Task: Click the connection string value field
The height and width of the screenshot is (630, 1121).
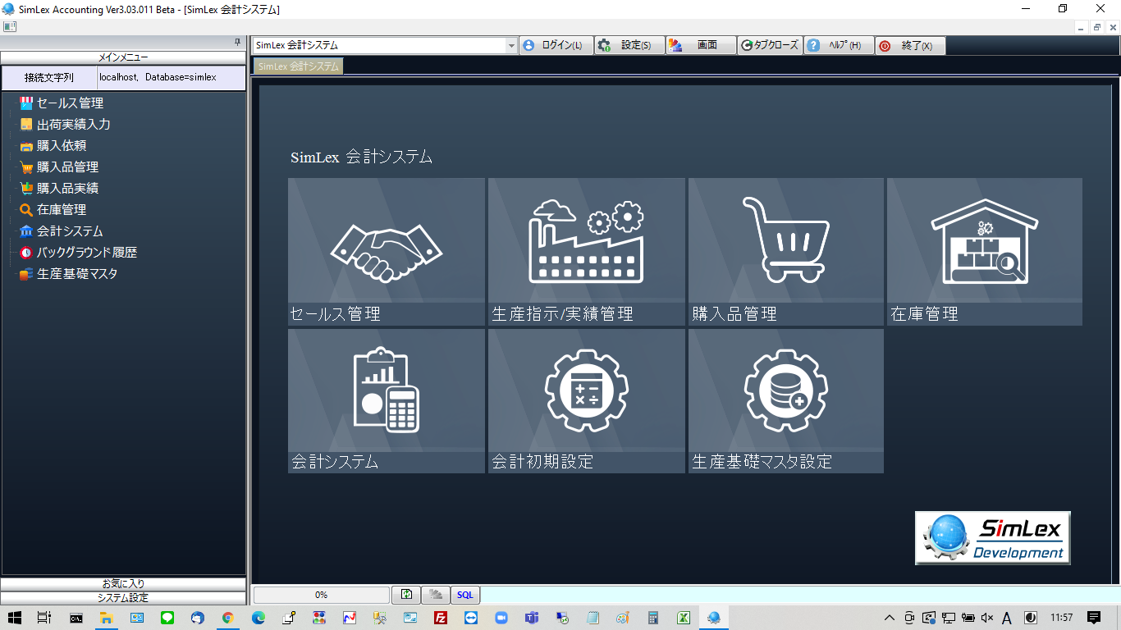Action: coord(171,78)
